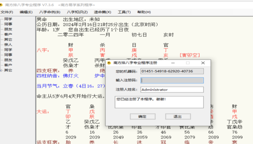Click the 亥时 hour heading
This screenshot has height=144, width=253.
coord(169,35)
